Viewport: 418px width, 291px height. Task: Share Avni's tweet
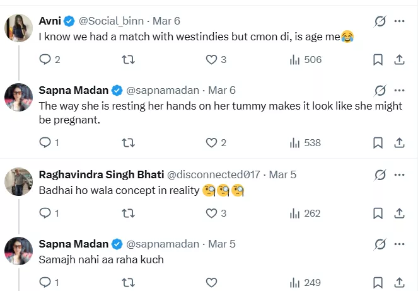pyautogui.click(x=398, y=60)
